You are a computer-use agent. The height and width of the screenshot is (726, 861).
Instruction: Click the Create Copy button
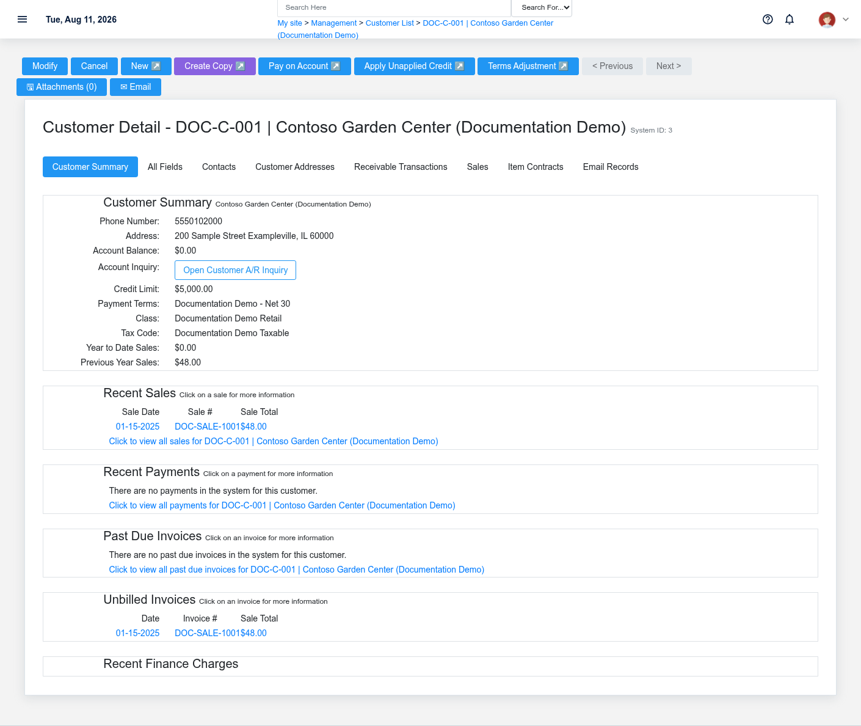coord(215,66)
